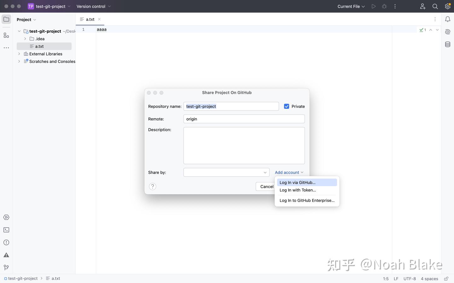Screen dimensions: 454x283
Task: Click line separator LF in status bar
Action: click(396, 279)
